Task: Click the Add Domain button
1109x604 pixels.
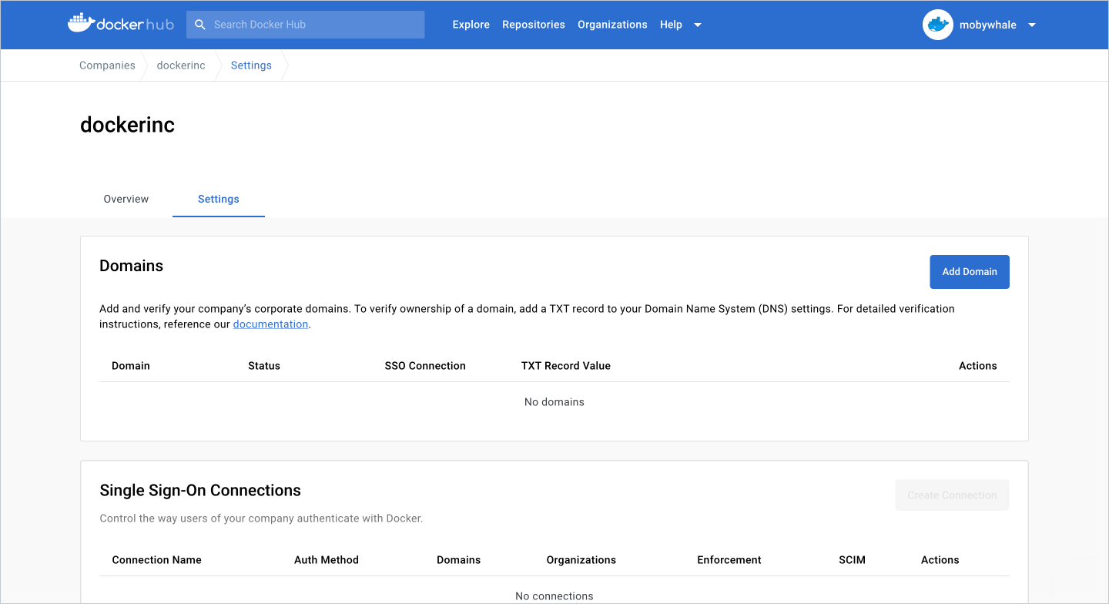Action: coord(970,272)
